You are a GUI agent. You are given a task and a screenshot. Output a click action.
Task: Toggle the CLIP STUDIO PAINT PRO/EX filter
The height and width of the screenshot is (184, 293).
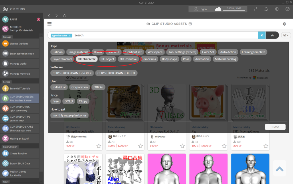click(x=72, y=73)
